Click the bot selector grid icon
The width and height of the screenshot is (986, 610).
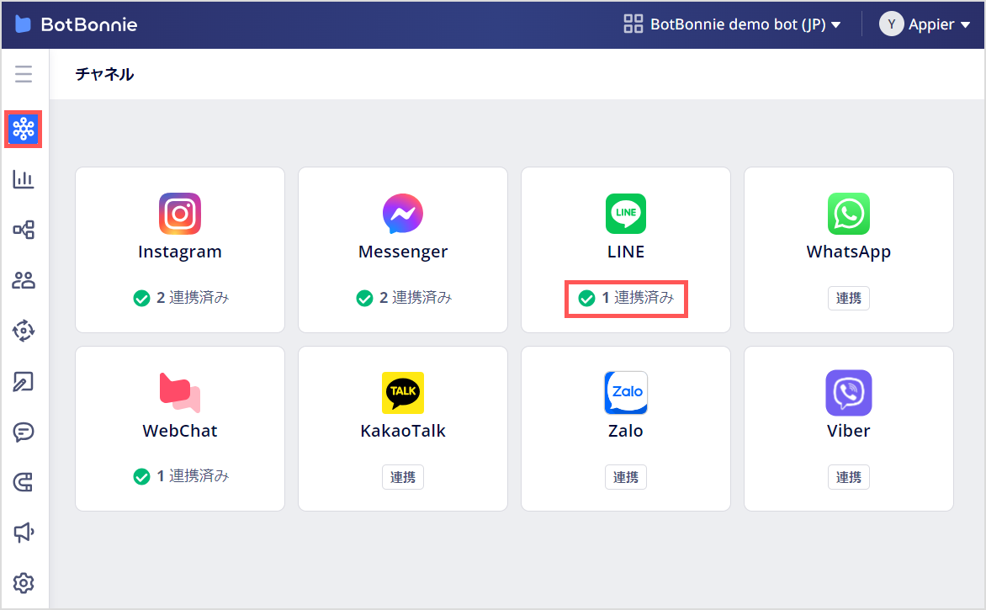pos(633,24)
